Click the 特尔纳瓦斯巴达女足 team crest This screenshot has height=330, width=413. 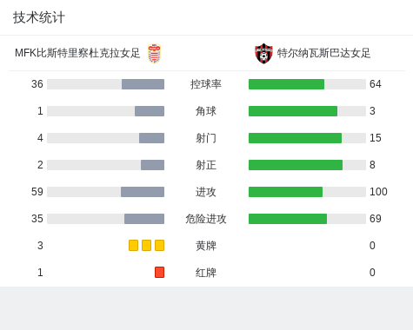[x=263, y=53]
